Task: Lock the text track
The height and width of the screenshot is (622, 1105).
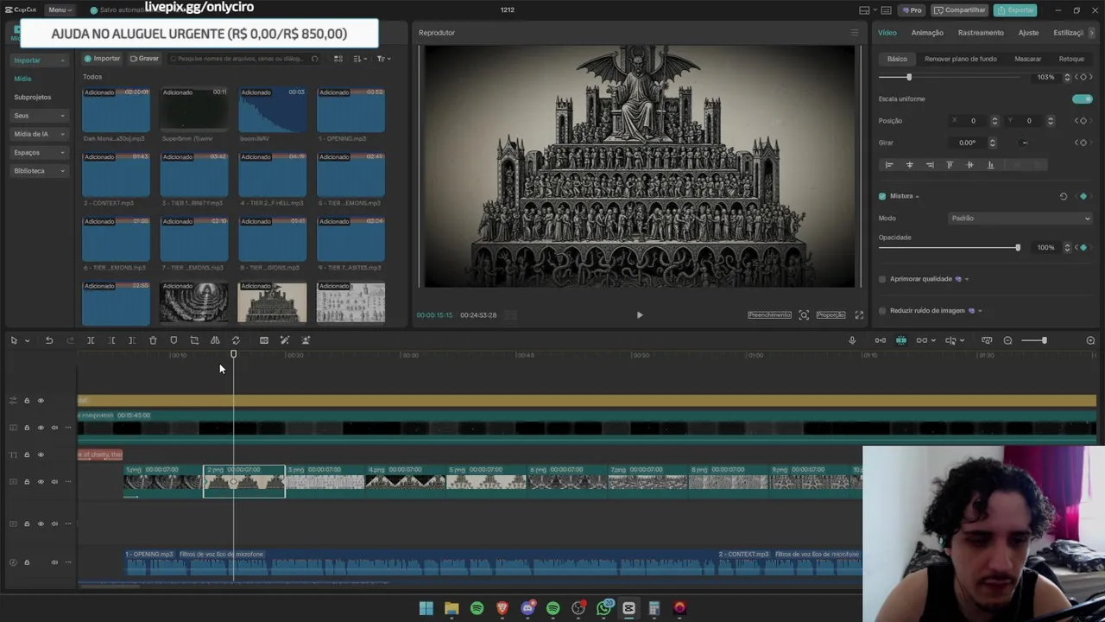Action: pos(27,454)
